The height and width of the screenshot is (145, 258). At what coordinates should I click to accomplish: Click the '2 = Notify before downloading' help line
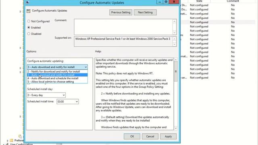(x=135, y=93)
